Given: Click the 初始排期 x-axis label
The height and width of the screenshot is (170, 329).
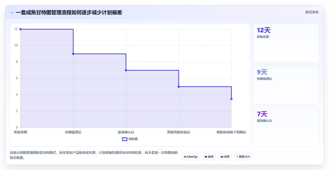Looking at the screenshot, I should click(20, 132).
